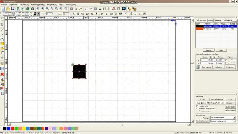Click the Вверх layer button
Screen dimensions: 238x134
pos(209,50)
